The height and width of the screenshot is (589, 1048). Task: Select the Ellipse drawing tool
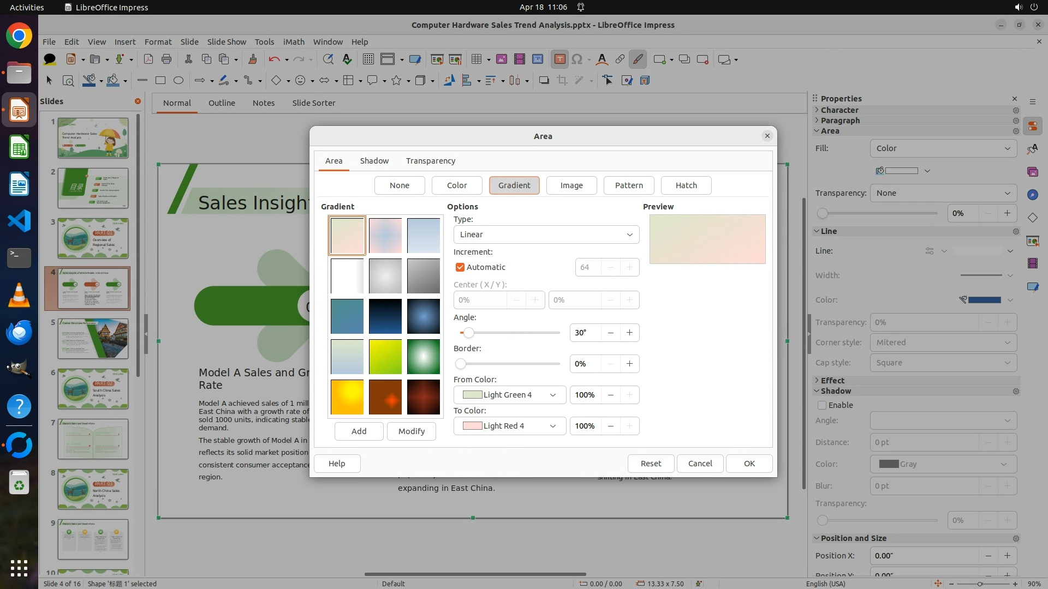click(x=178, y=81)
